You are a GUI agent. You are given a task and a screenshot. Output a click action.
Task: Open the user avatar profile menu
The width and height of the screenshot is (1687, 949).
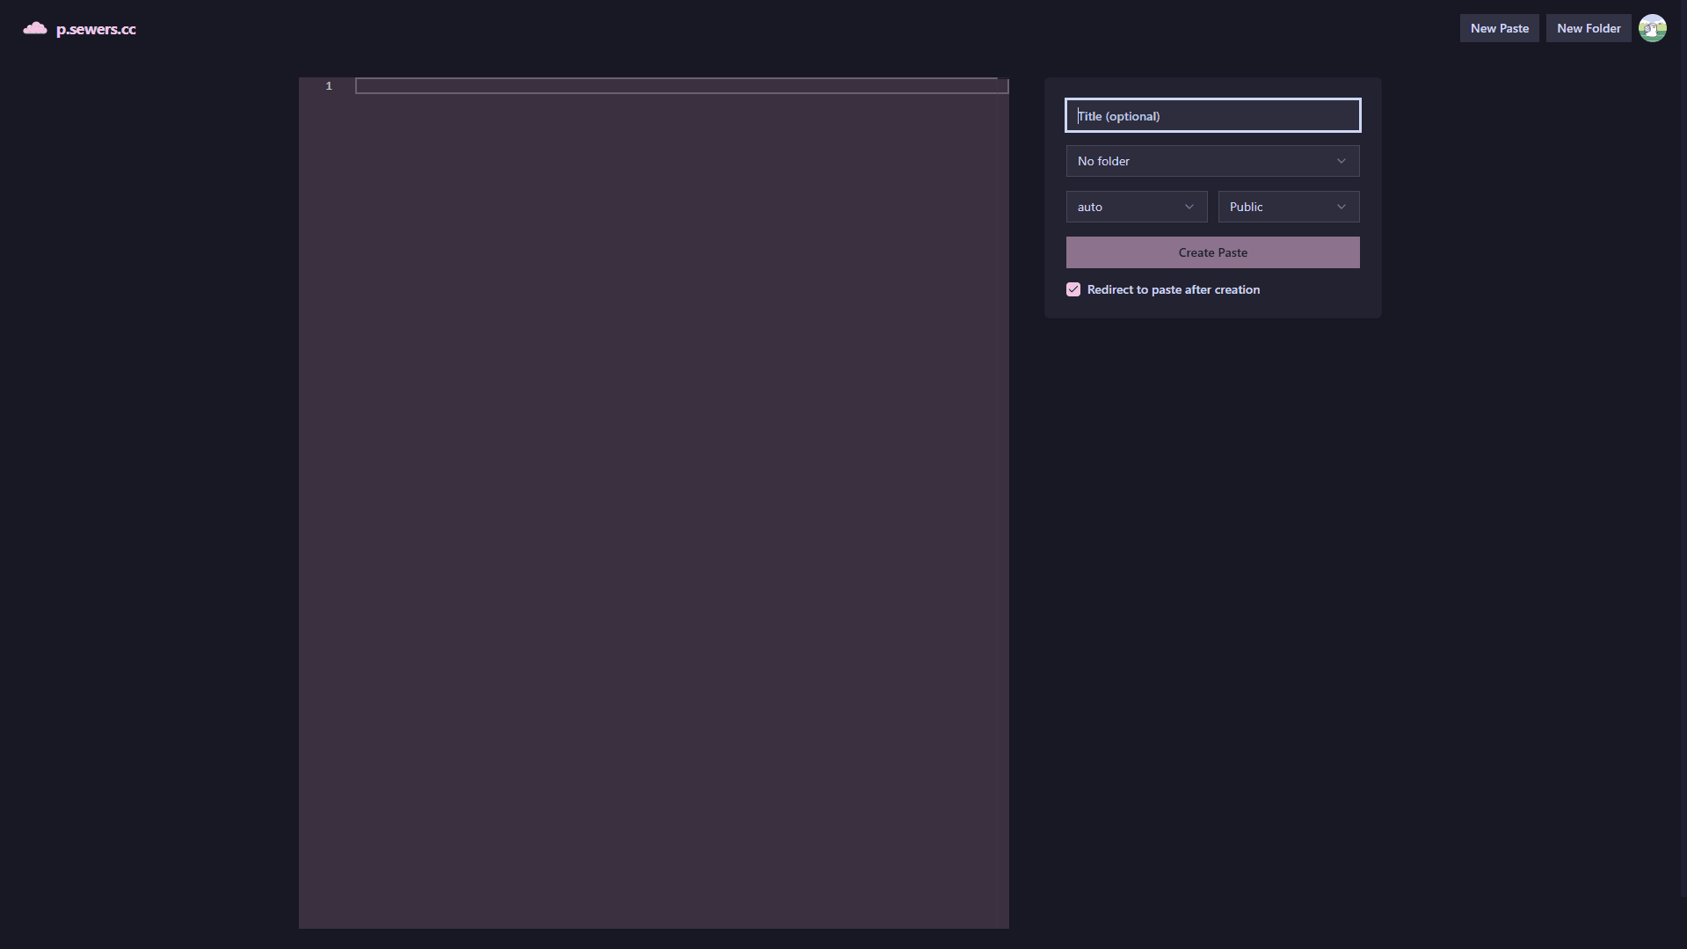tap(1652, 28)
